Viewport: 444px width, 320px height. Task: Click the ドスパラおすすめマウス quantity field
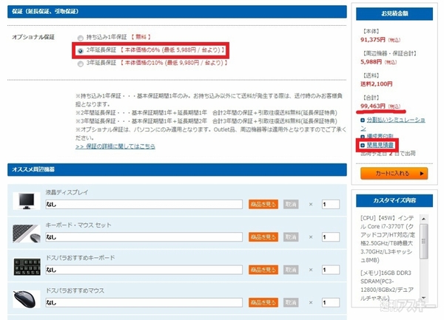tap(331, 302)
